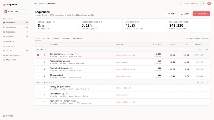Click the Workspace breadcrumb link
This screenshot has height=120, width=214.
(39, 3)
